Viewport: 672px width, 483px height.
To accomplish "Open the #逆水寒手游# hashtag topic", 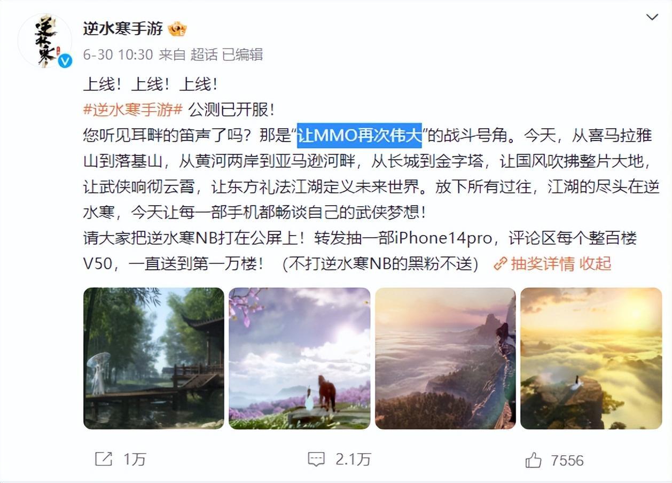I will (134, 110).
